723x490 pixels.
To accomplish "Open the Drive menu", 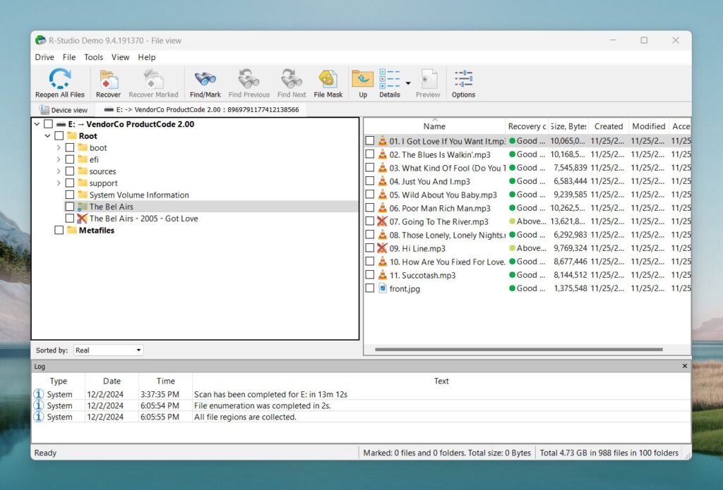I will click(x=44, y=57).
